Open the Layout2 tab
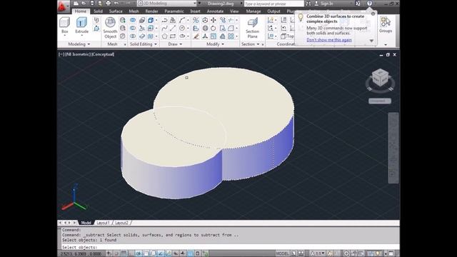 [121, 223]
